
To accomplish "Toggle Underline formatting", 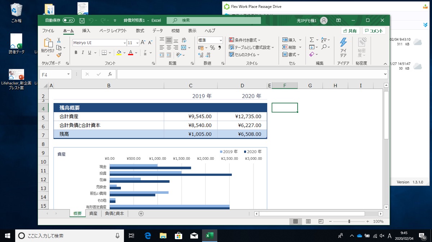I will point(90,52).
